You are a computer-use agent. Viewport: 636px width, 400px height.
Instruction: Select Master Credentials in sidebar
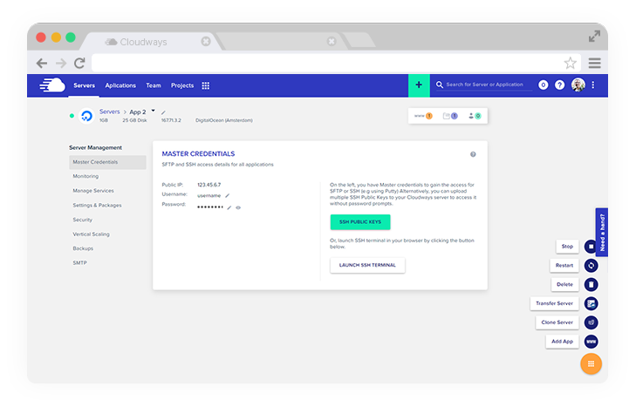[107, 162]
